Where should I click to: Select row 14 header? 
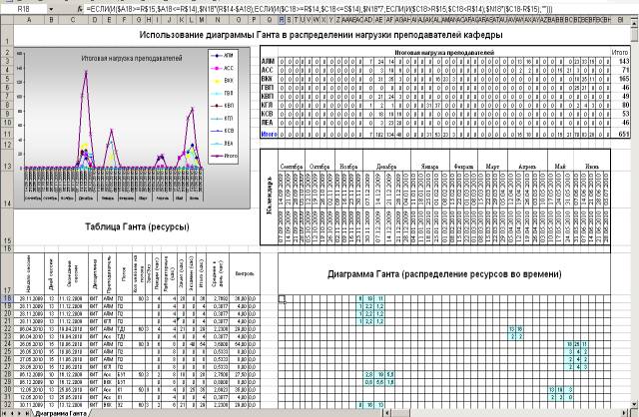7,191
